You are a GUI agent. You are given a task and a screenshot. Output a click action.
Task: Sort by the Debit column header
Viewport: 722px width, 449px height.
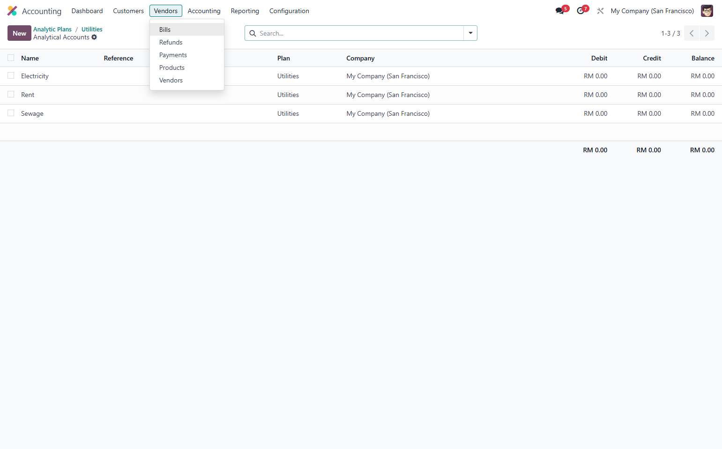pos(599,58)
